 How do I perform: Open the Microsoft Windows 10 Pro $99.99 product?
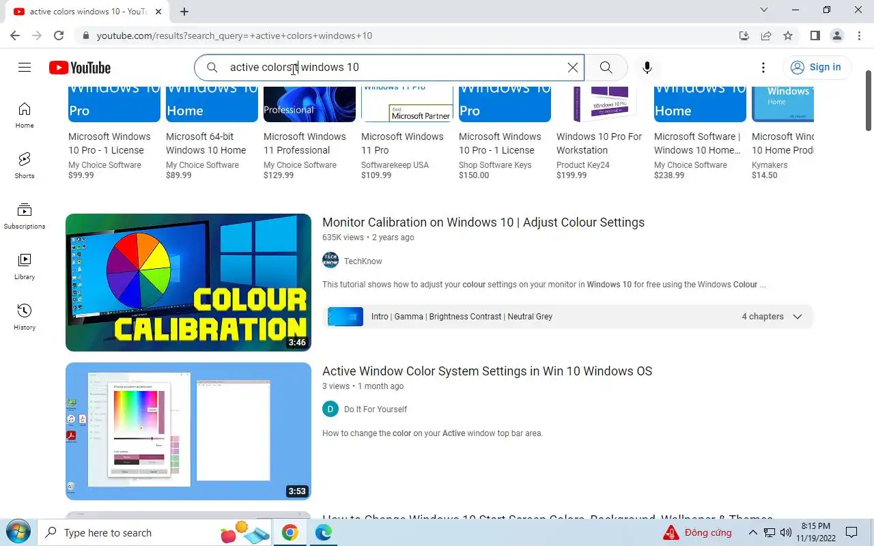114,133
